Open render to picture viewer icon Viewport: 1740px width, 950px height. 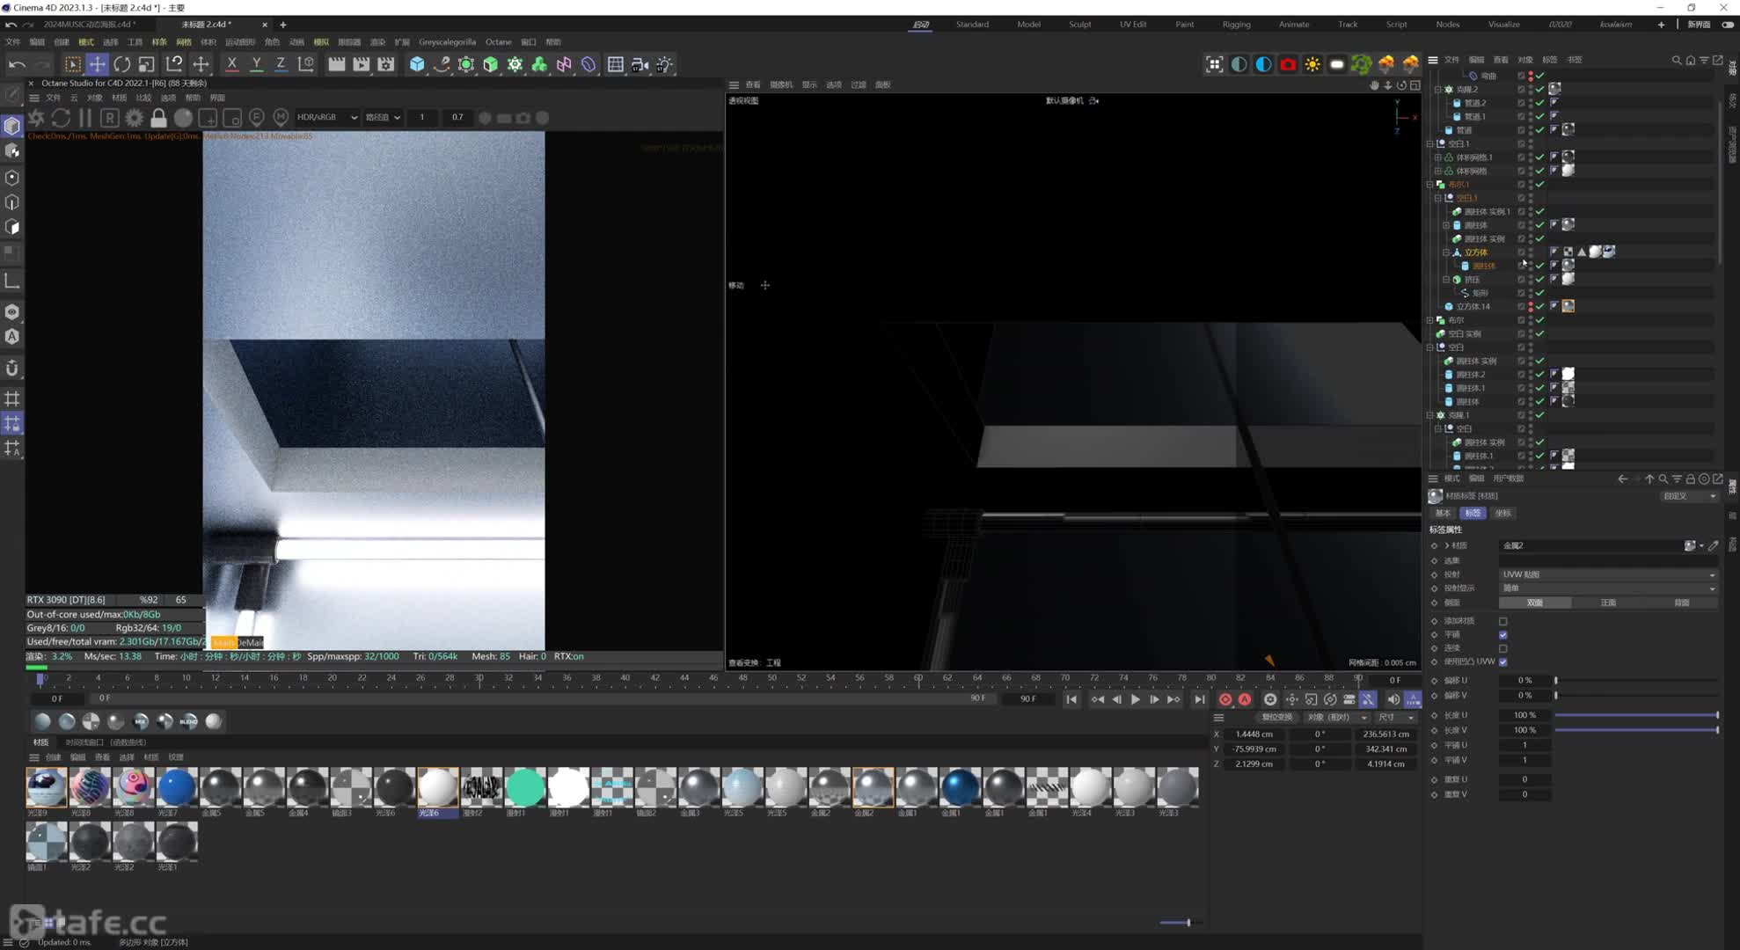click(361, 64)
